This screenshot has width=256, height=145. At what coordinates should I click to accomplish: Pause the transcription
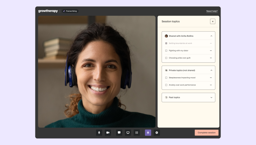(x=148, y=133)
